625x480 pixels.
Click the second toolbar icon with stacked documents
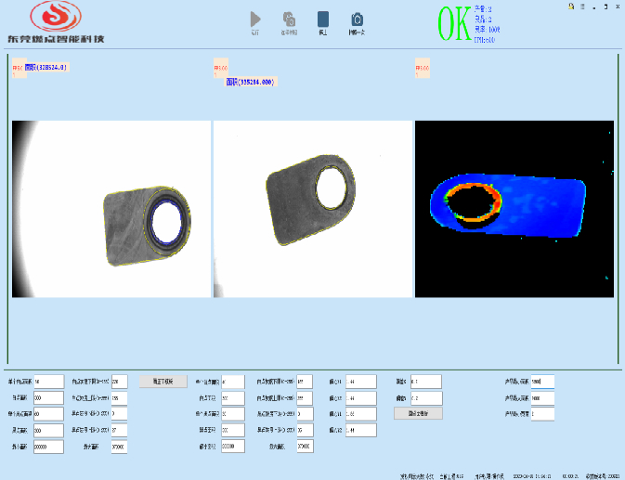290,19
